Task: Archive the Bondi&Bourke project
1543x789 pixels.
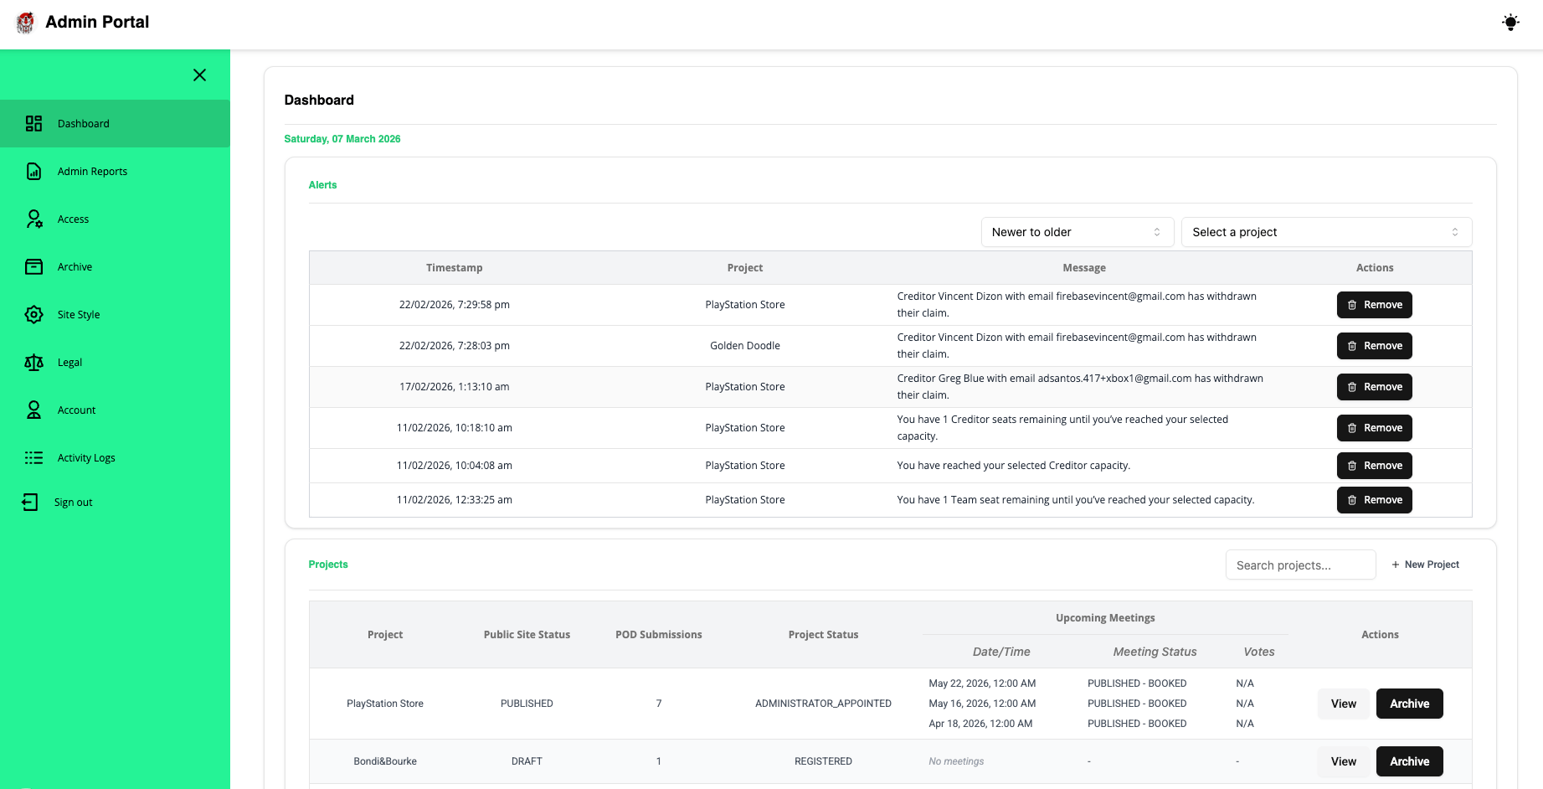Action: click(x=1409, y=761)
